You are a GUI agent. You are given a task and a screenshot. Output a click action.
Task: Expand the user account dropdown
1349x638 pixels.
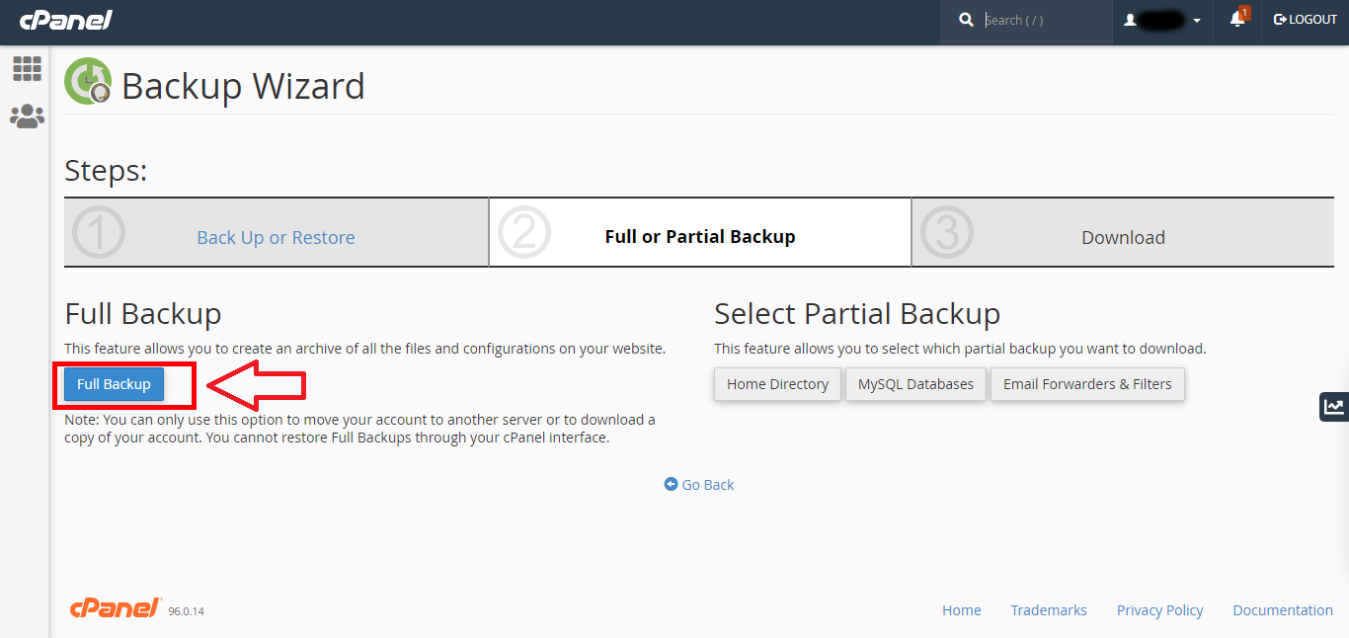(1162, 20)
